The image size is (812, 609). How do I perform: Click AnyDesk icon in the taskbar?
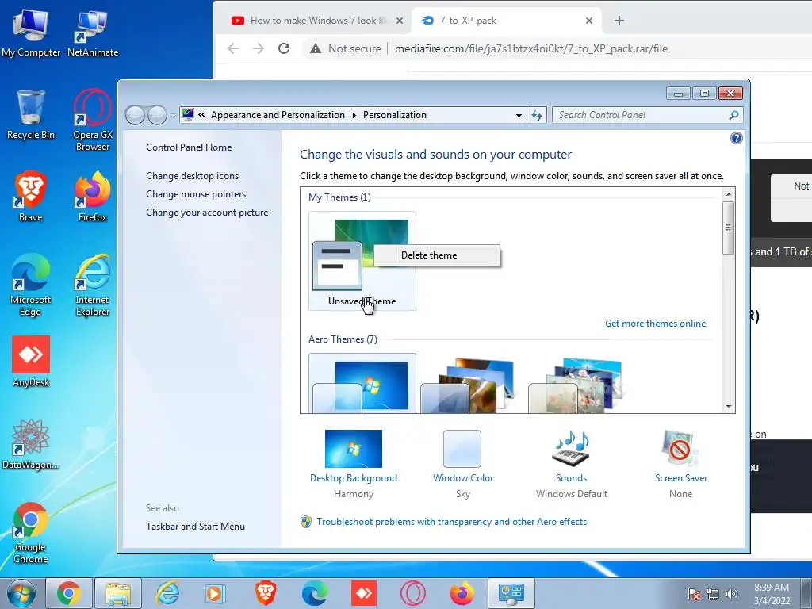click(x=364, y=593)
